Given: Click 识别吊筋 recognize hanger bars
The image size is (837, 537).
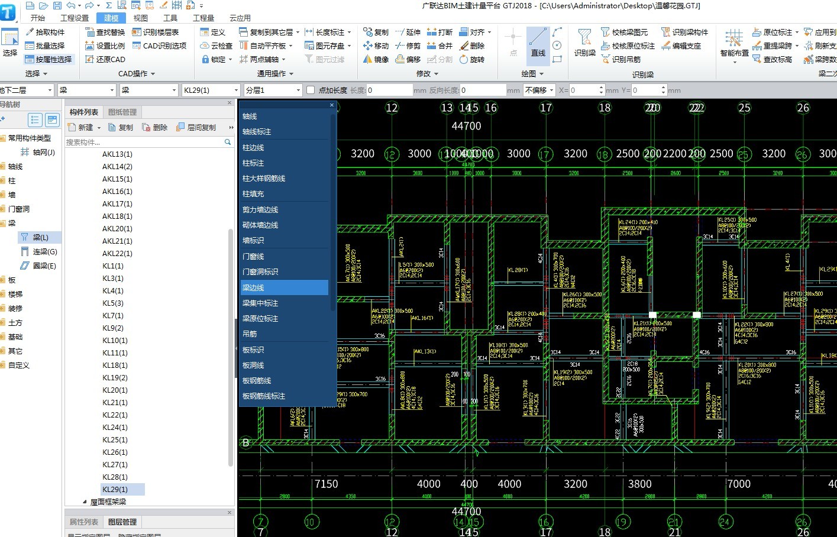Looking at the screenshot, I should pos(621,59).
